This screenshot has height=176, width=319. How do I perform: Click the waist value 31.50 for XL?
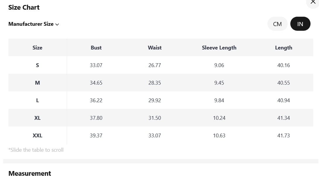click(x=155, y=118)
